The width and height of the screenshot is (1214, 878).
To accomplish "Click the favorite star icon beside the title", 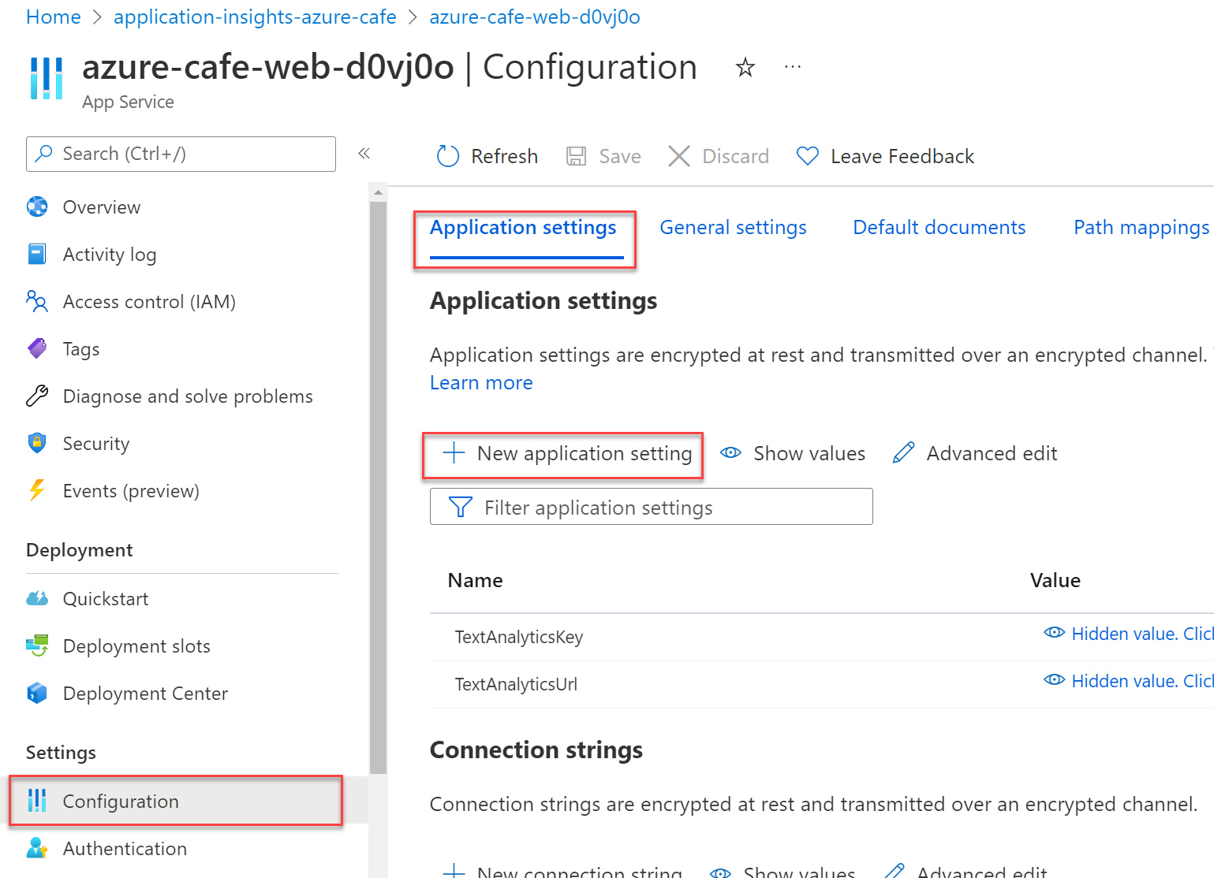I will [745, 68].
